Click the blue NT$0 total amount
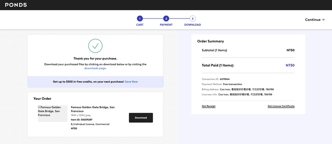Screen dimensions: 332x144 tap(290, 65)
